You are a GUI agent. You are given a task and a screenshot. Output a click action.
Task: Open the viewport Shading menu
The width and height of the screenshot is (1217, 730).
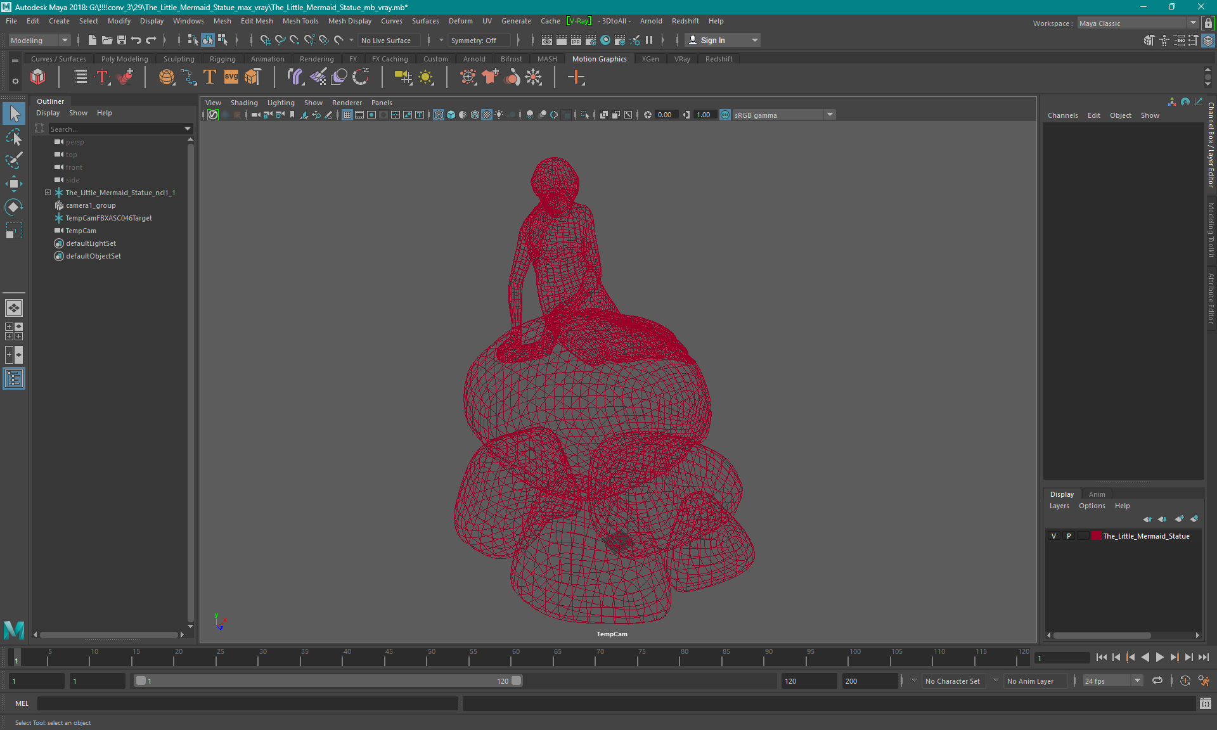(244, 103)
